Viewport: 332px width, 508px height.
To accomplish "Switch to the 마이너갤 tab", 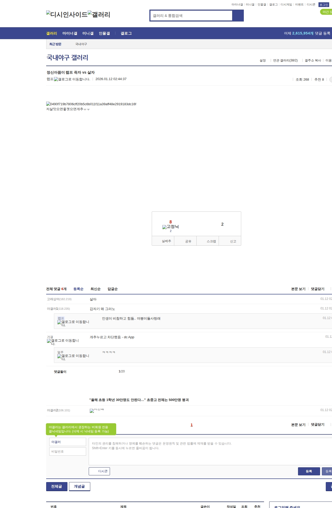I will click(x=70, y=33).
